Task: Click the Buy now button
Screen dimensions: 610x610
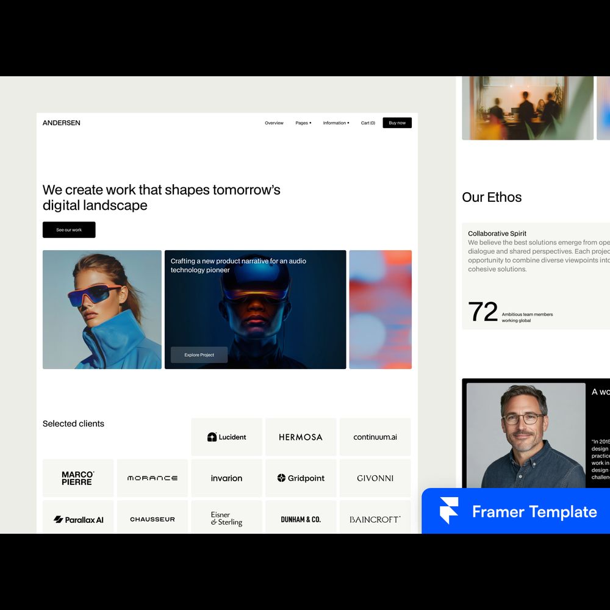Action: tap(397, 123)
